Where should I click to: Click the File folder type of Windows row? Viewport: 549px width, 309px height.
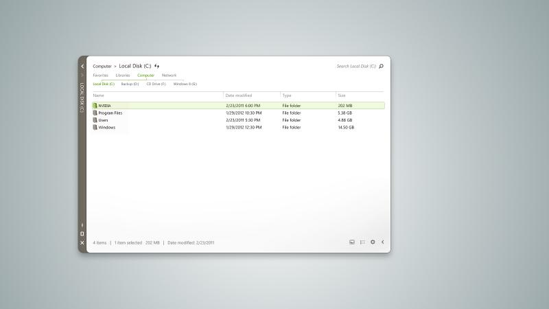tap(292, 127)
